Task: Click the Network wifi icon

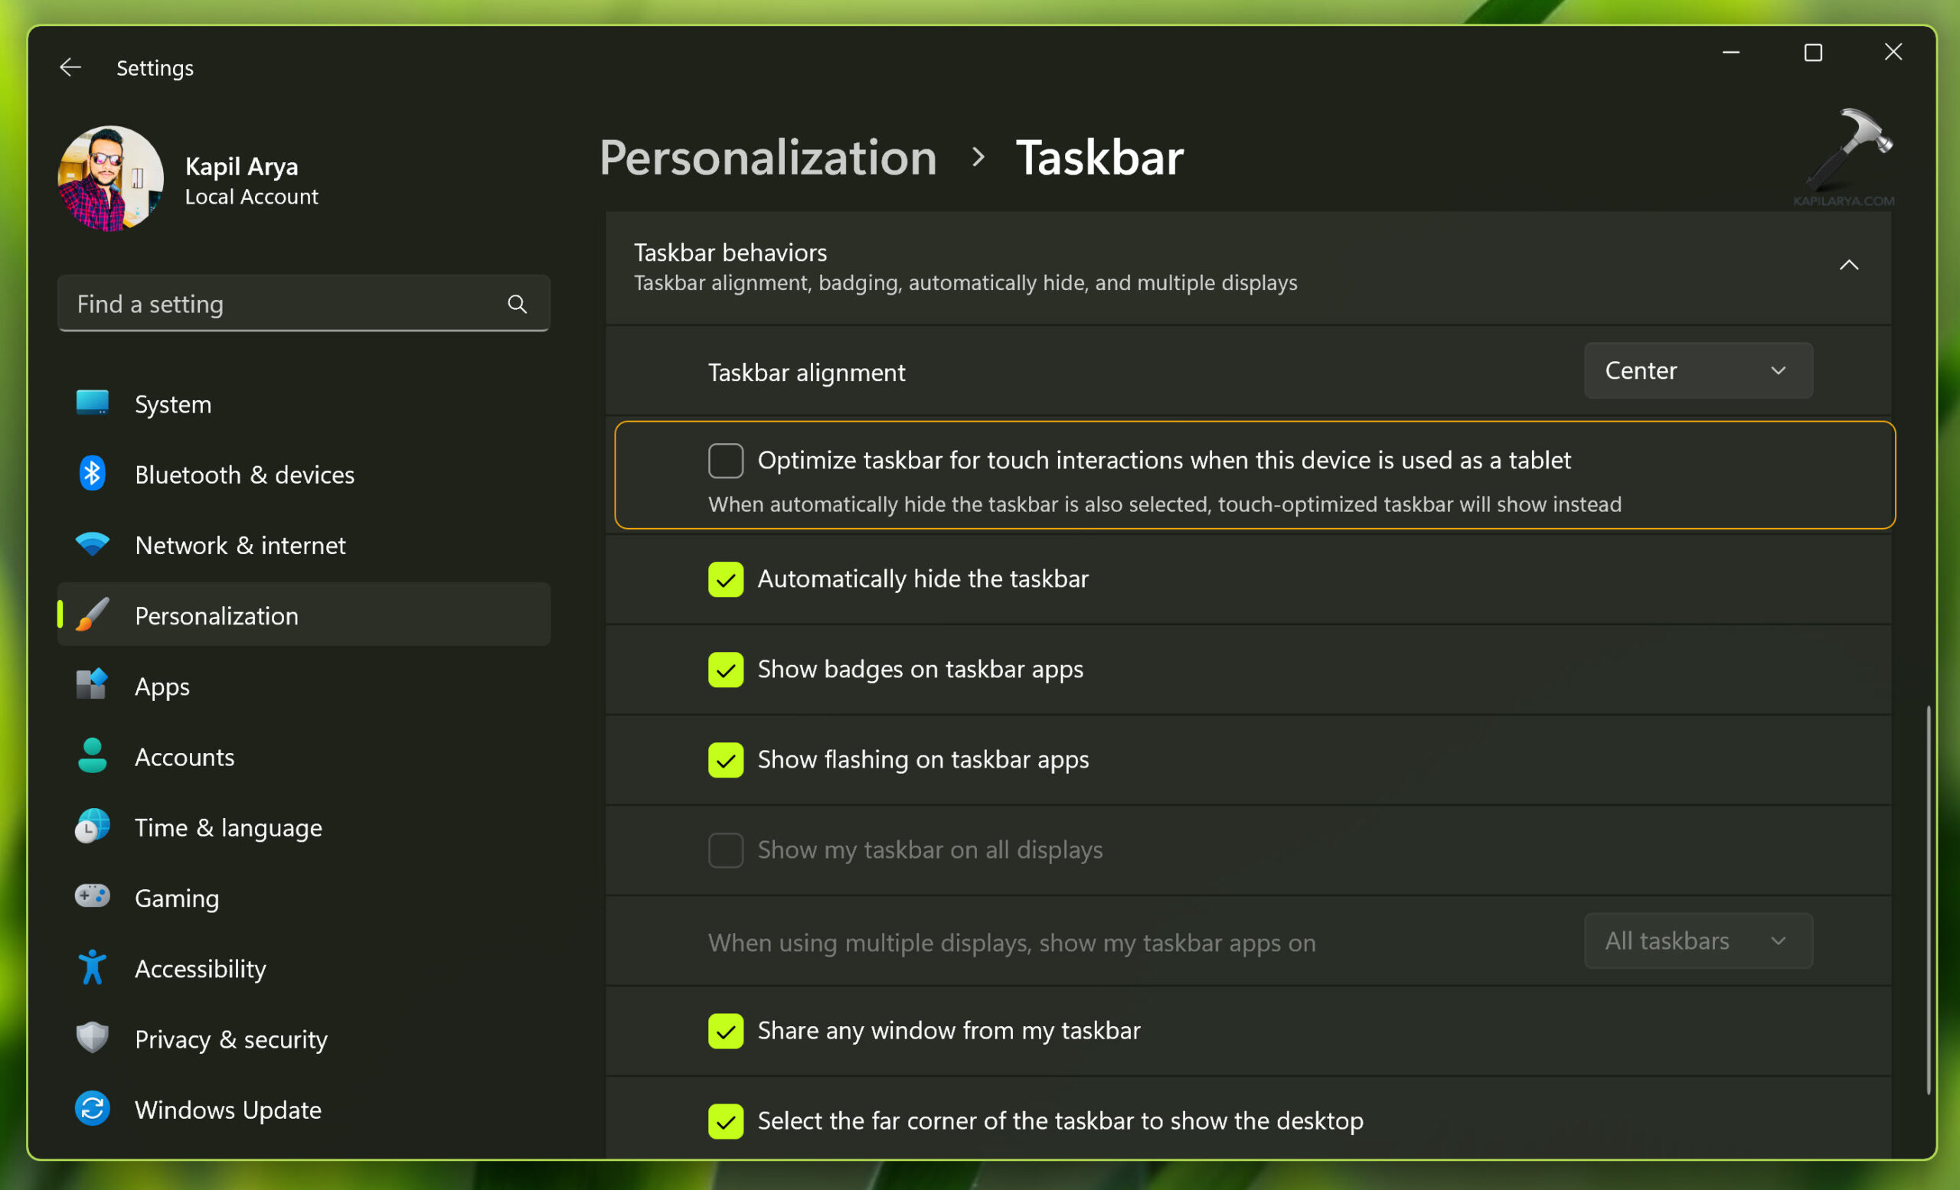Action: point(93,545)
